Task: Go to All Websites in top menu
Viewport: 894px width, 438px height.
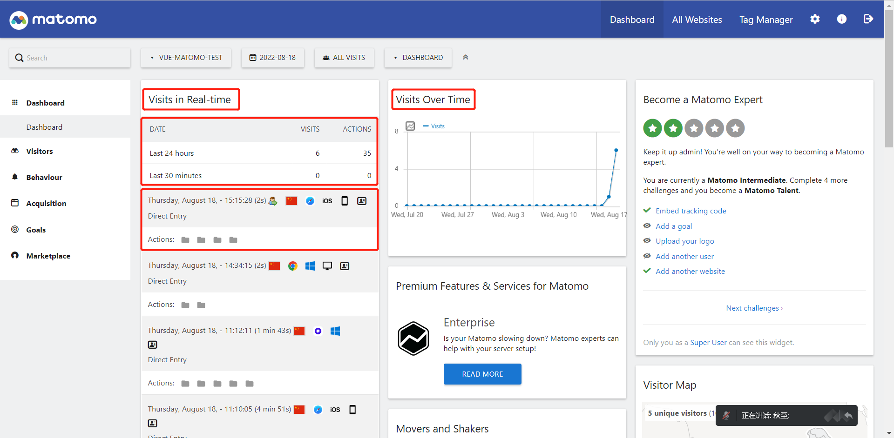Action: pos(697,20)
